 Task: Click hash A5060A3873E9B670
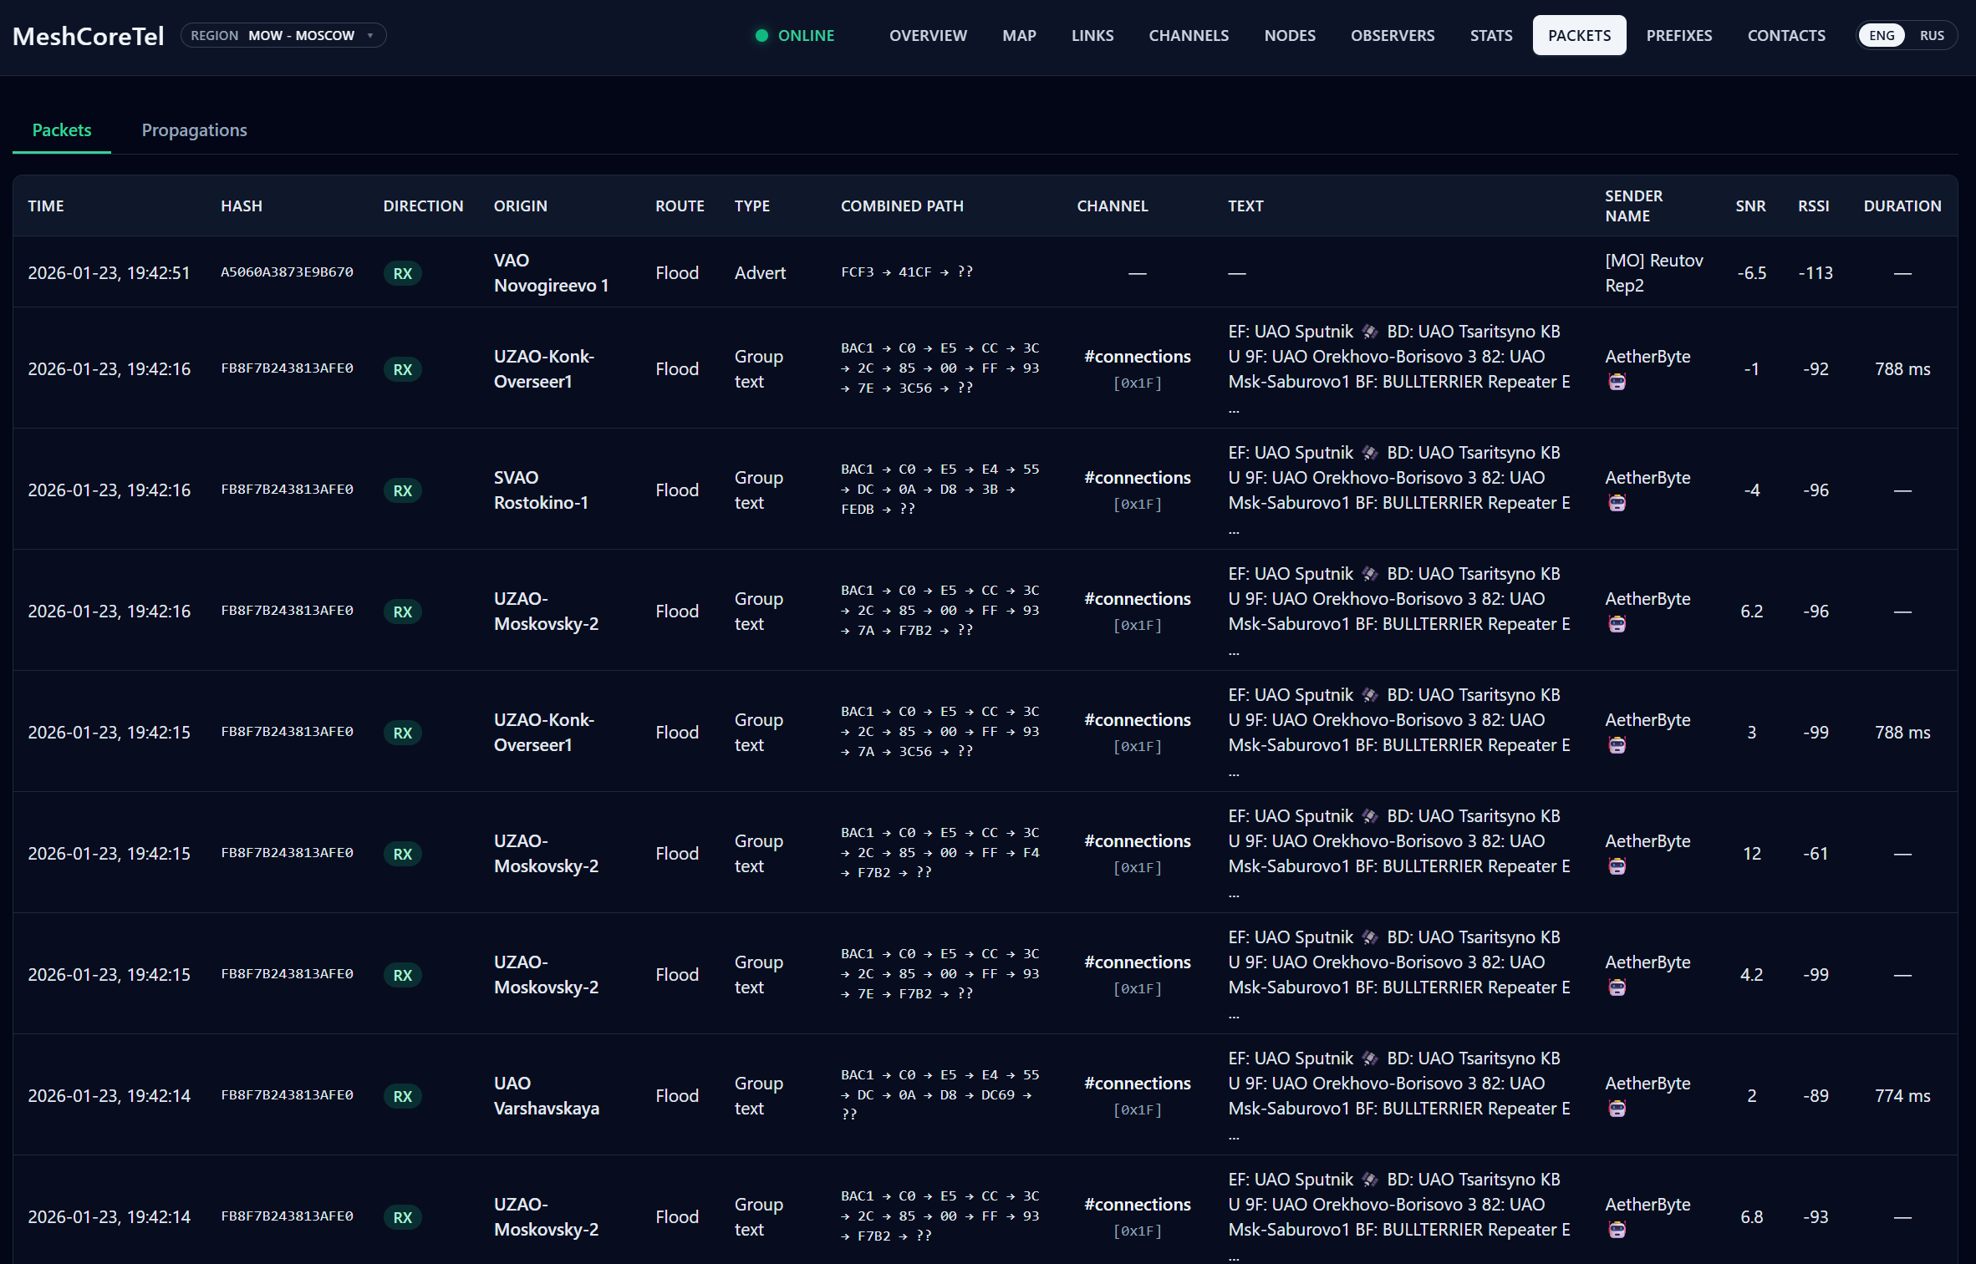287,272
